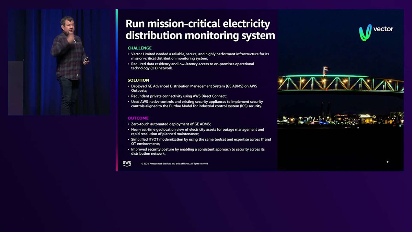Click the bullet "Near-real-time geolocation view of electricity assets"
Image resolution: width=412 pixels, height=232 pixels.
[x=196, y=132]
